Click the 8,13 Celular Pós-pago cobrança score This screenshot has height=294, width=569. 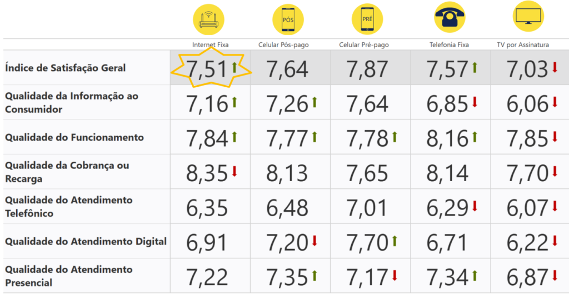tap(287, 173)
